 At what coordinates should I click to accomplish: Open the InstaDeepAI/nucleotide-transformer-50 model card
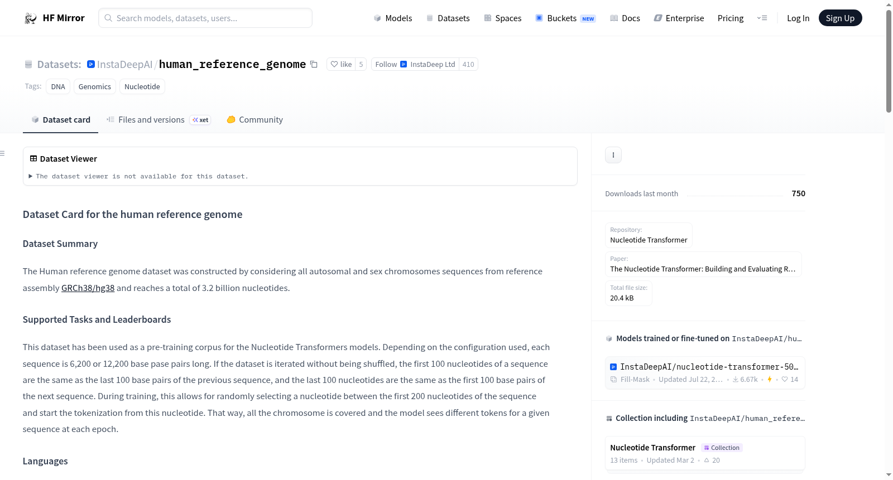click(705, 372)
